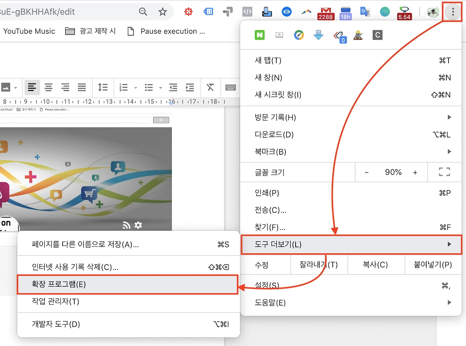Viewport: 466px width, 346px height.
Task: Increase the paragraph indent
Action: 190,87
